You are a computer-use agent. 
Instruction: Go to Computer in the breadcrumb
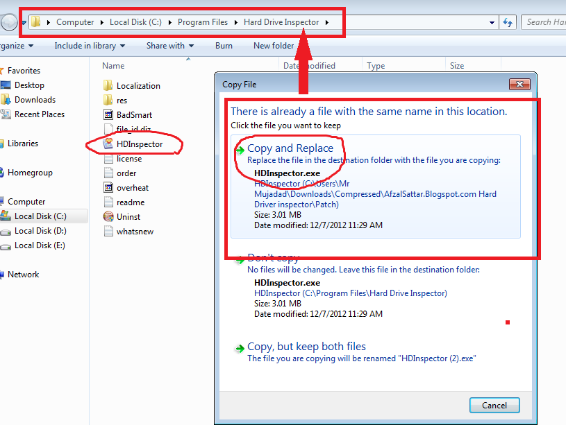(75, 22)
